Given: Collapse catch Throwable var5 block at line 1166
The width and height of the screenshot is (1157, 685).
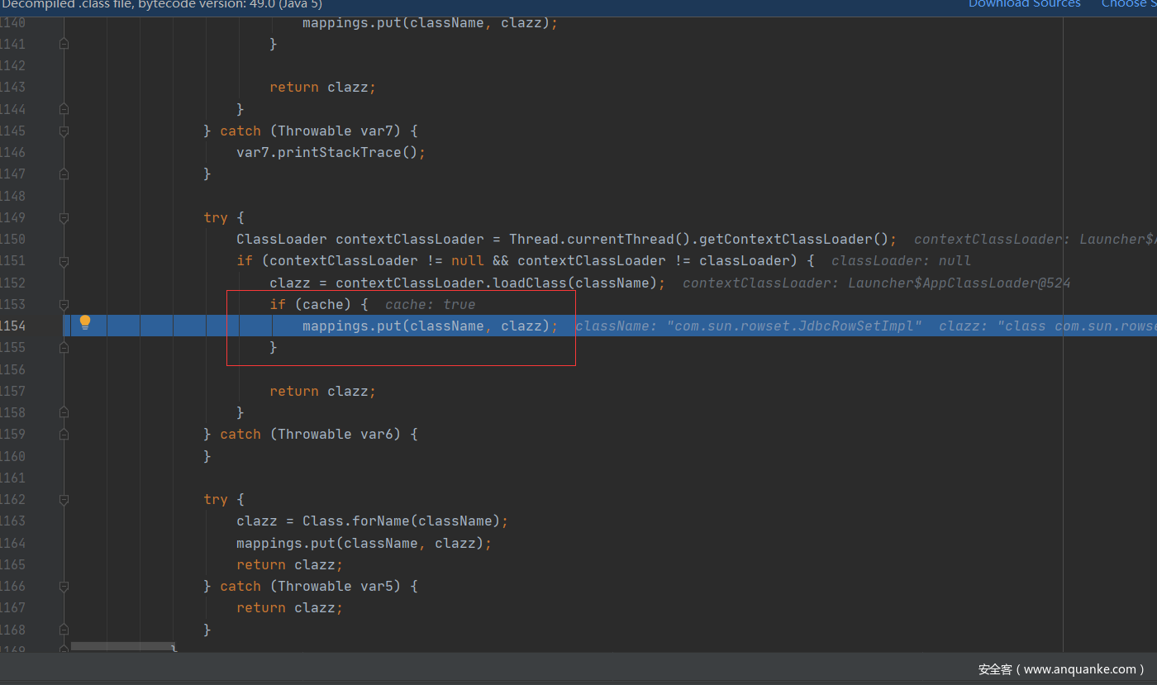Looking at the screenshot, I should pyautogui.click(x=64, y=586).
